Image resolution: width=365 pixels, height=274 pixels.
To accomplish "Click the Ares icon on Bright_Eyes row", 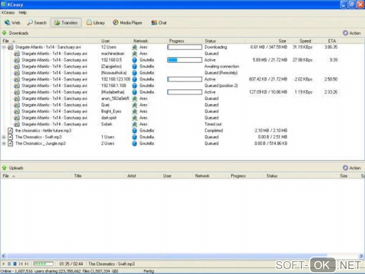I will pos(135,111).
